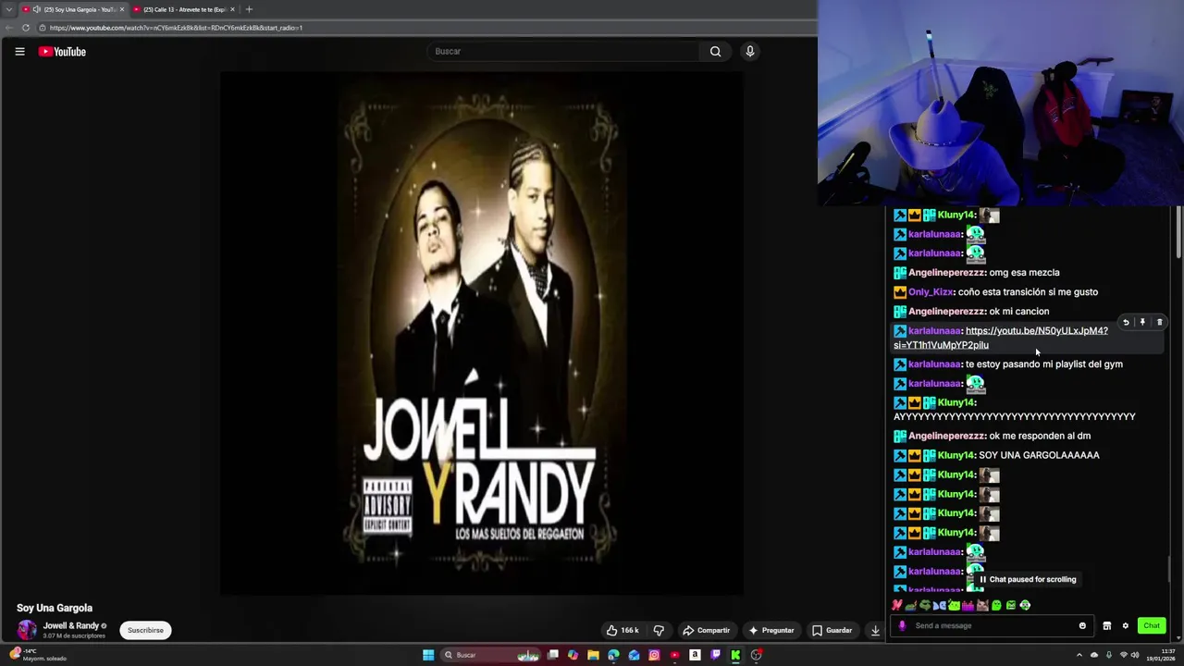
Task: Close the Soy Una Gargola tab
Action: pyautogui.click(x=121, y=9)
